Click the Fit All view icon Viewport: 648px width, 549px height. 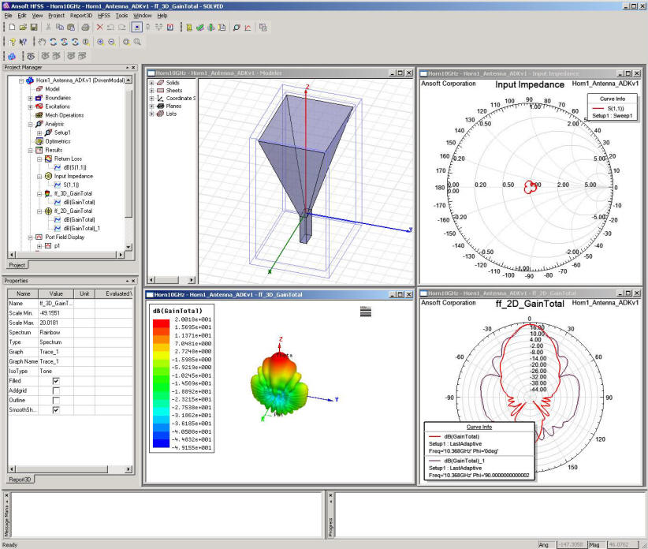[126, 42]
